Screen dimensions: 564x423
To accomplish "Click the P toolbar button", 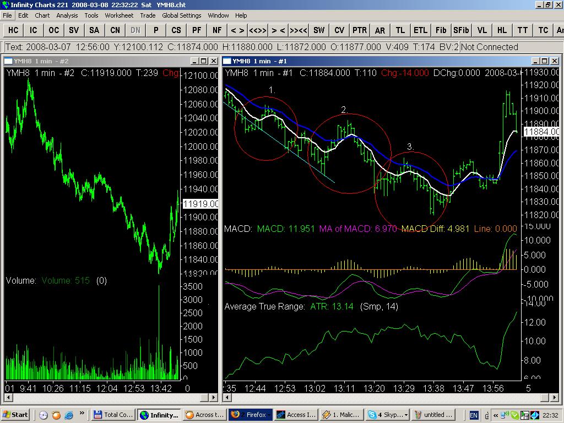I will coord(156,30).
